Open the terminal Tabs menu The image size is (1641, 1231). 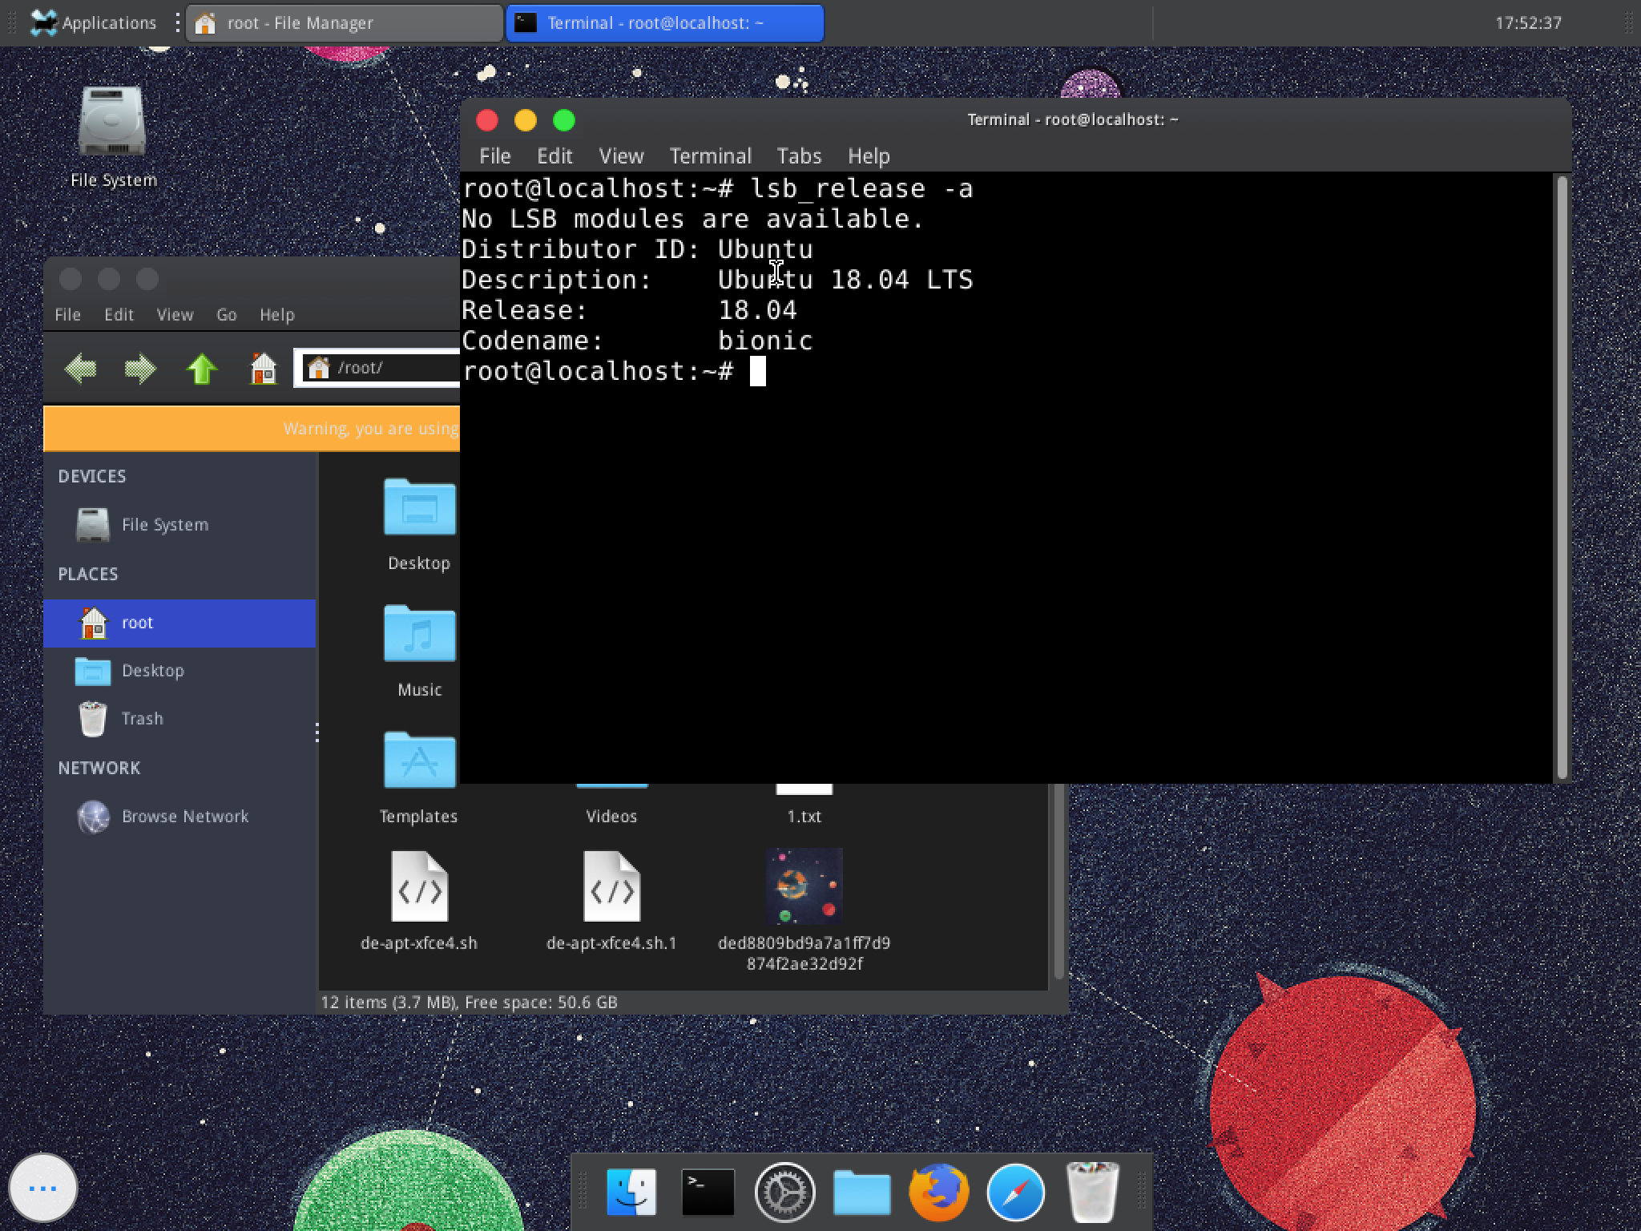point(799,156)
